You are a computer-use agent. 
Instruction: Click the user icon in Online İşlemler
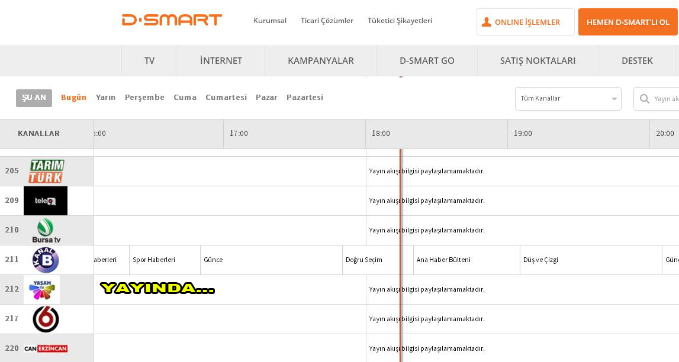pyautogui.click(x=486, y=22)
